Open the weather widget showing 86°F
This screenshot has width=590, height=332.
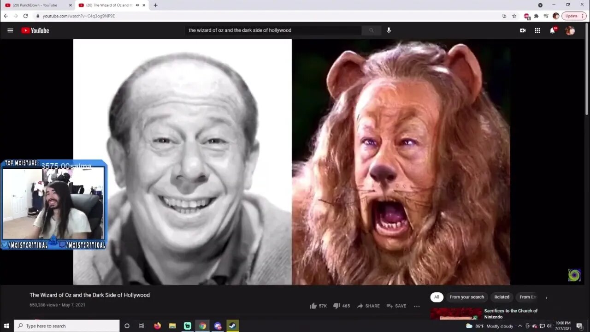tap(490, 326)
